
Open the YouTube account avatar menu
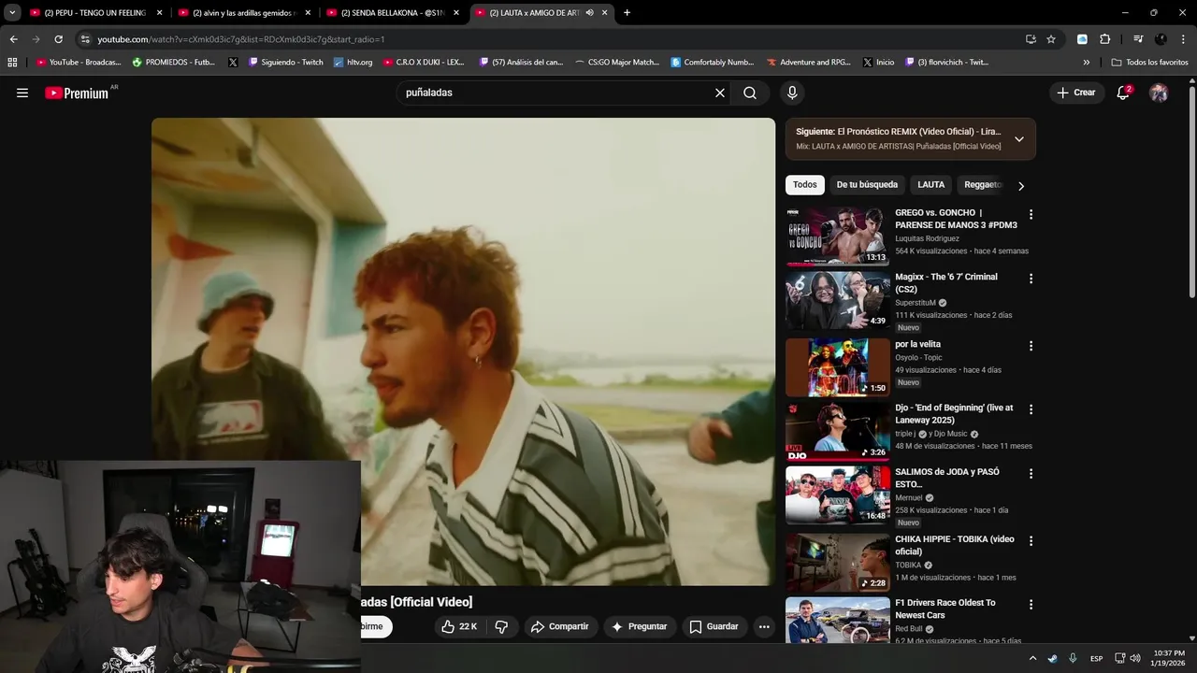click(1159, 93)
